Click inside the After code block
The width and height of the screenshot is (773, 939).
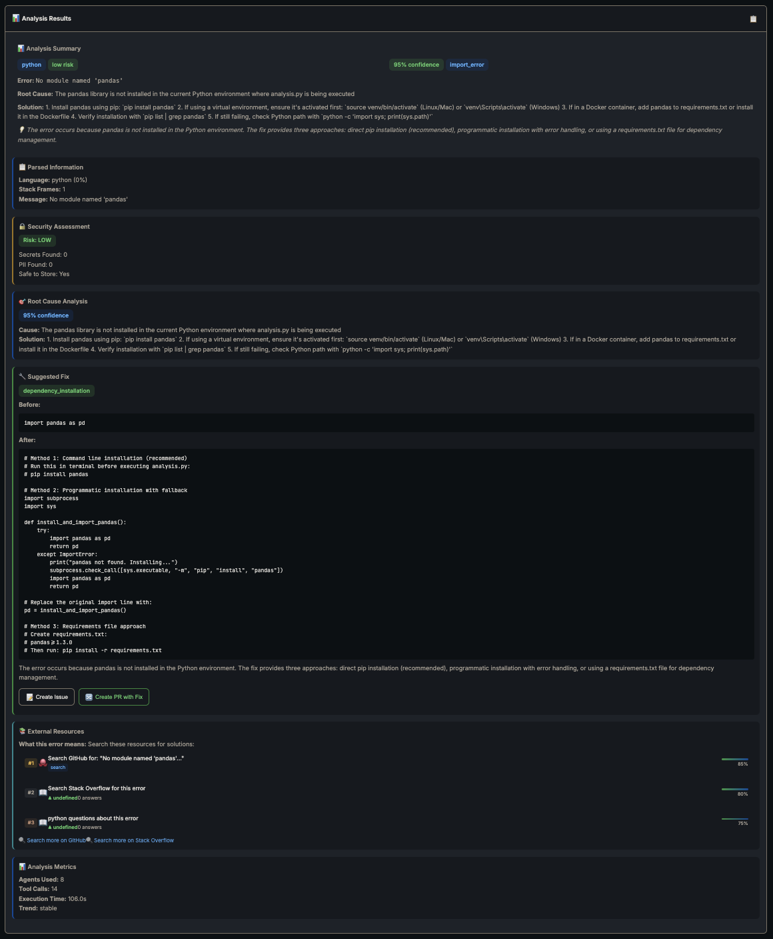click(386, 554)
